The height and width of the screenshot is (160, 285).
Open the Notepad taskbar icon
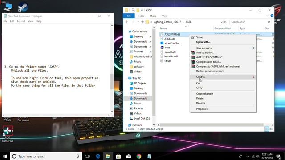tap(149, 156)
